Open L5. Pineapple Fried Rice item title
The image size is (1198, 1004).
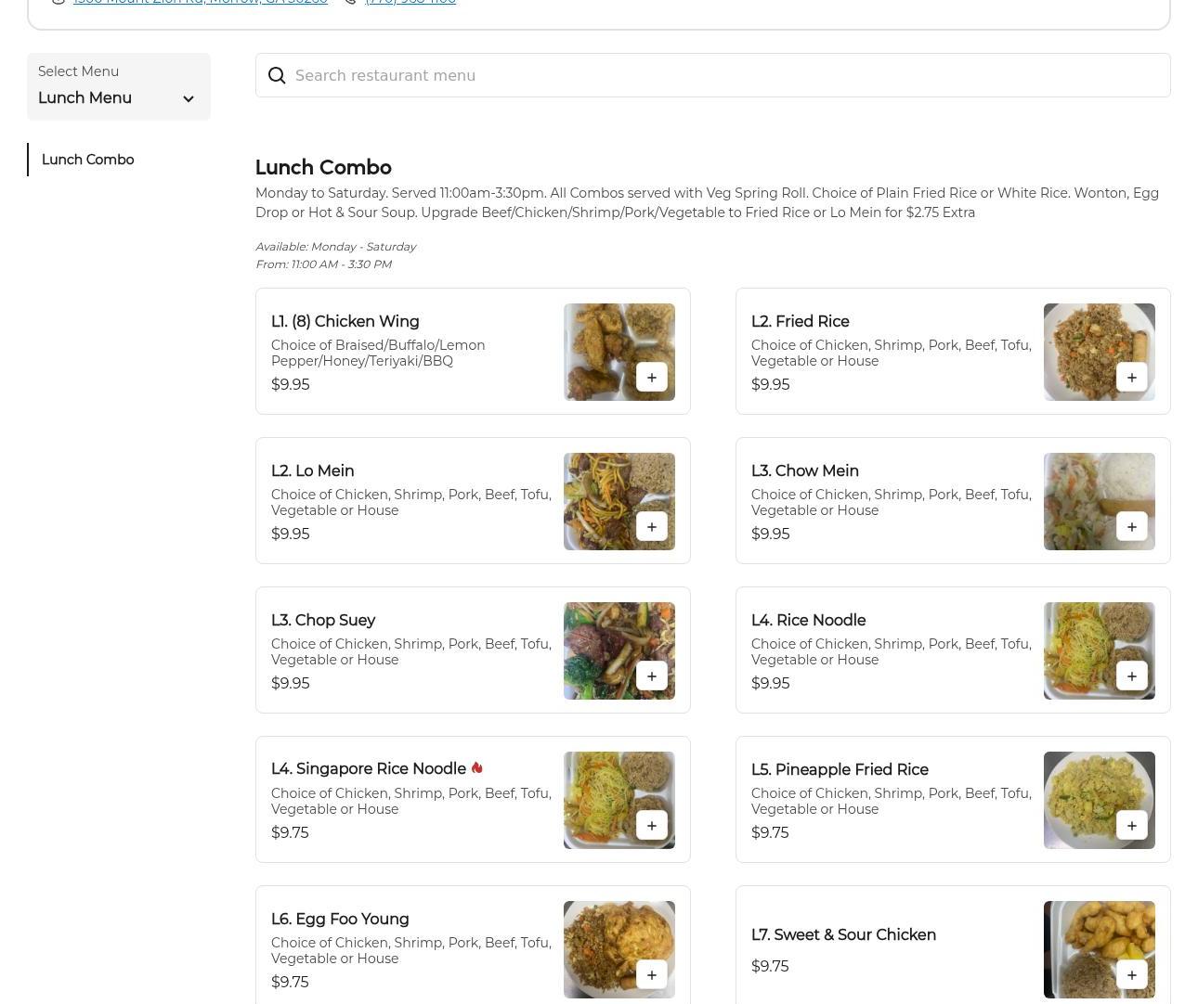840,769
